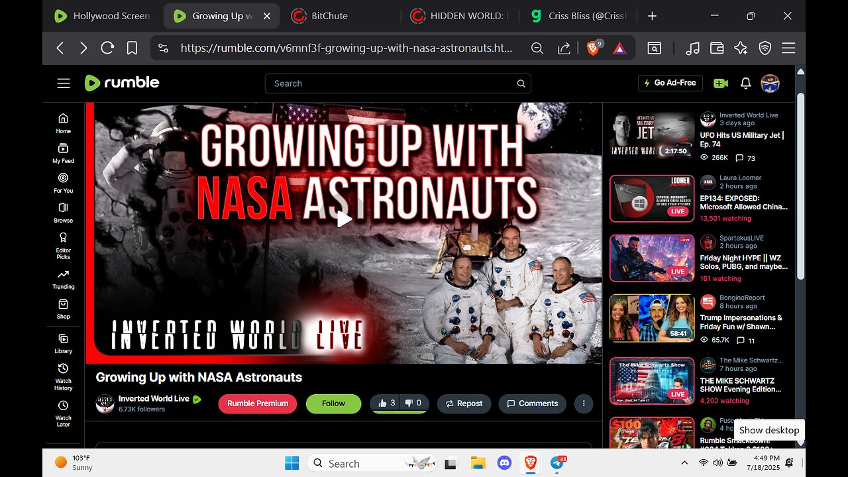Click the share icon in address bar
Viewport: 848px width, 477px height.
coord(564,48)
